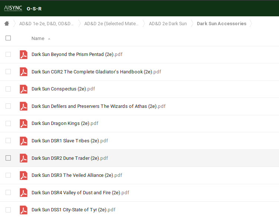Tick checkbox for DSS1 City-State of Tyr
The height and width of the screenshot is (218, 279).
tap(8, 210)
